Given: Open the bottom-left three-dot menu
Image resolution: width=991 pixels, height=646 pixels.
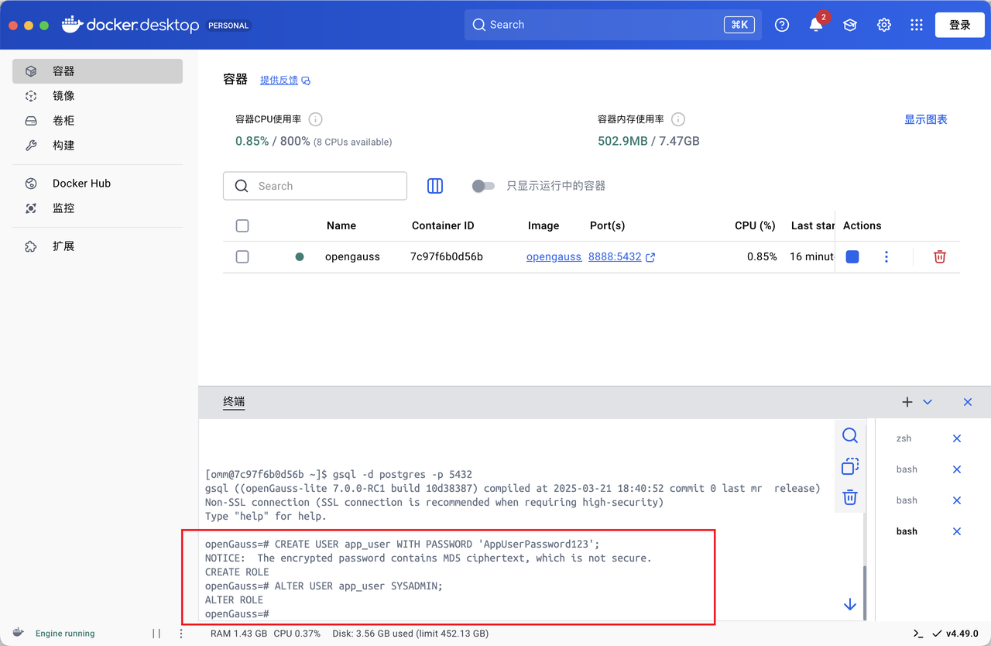Looking at the screenshot, I should coord(180,633).
